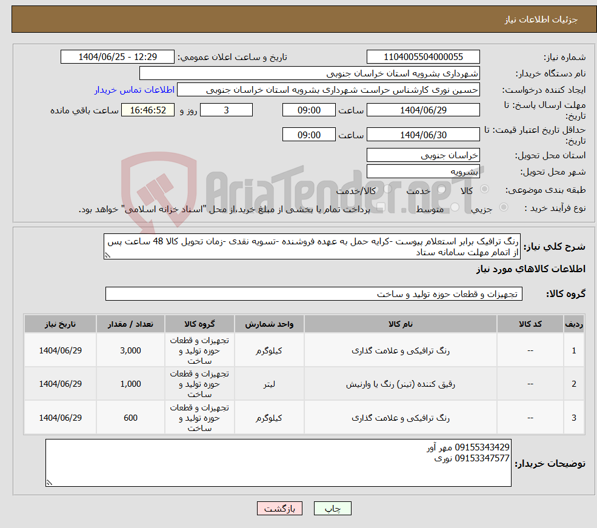Click the جزئیات اطلاعات نیاز header title
The width and height of the screenshot is (597, 528).
tap(541, 19)
